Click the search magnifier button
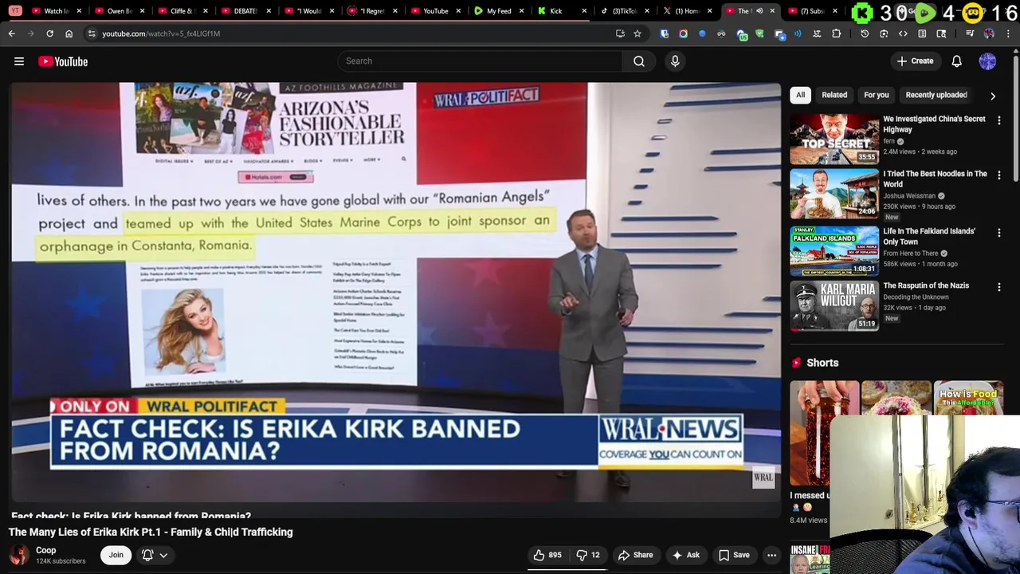The height and width of the screenshot is (574, 1020). pyautogui.click(x=639, y=61)
